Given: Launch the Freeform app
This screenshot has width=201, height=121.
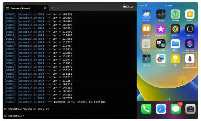Looking at the screenshot, I should click(161, 59).
